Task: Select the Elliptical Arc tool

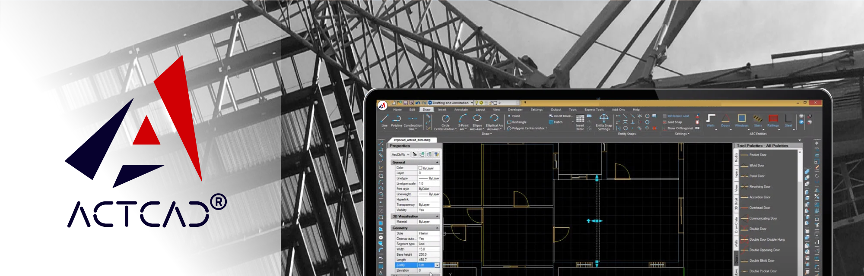Action: pyautogui.click(x=494, y=122)
